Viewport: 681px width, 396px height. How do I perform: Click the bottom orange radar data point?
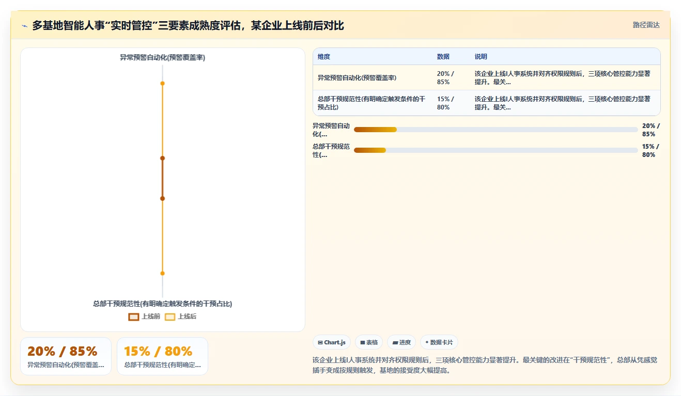tap(162, 273)
